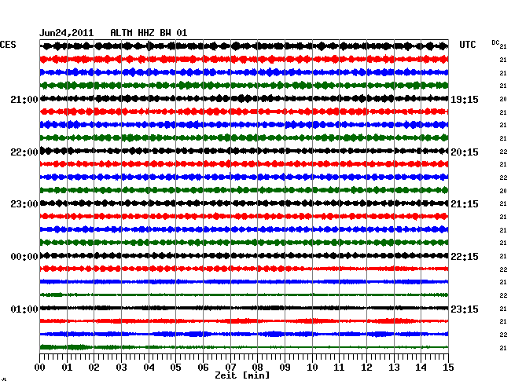
Task: Click the black seismic trace at 22:00
Action: tap(244, 151)
